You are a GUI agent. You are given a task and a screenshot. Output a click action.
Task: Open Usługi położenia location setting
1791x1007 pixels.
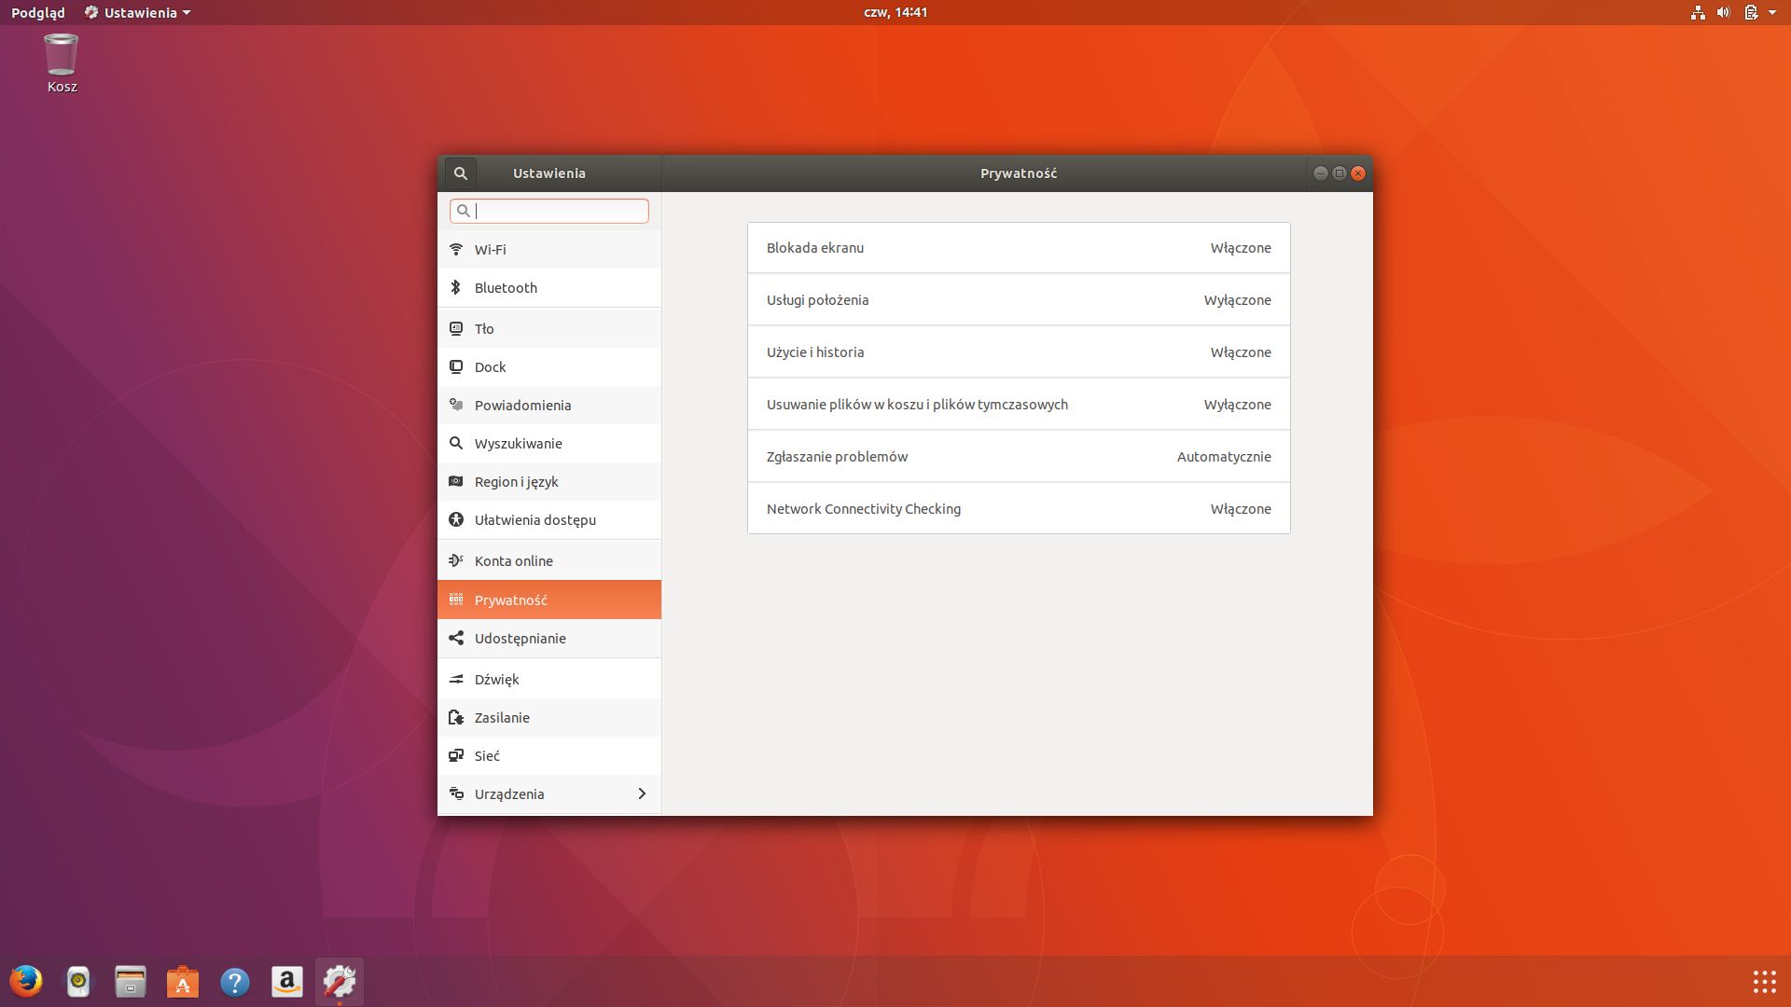click(1018, 300)
